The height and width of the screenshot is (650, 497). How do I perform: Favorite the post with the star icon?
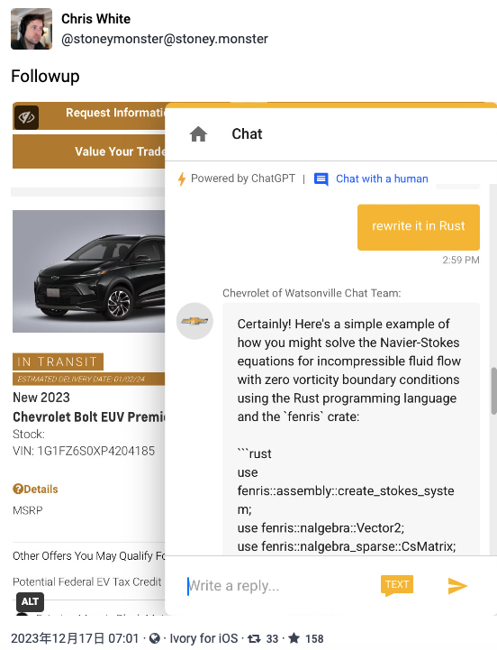coord(294,638)
